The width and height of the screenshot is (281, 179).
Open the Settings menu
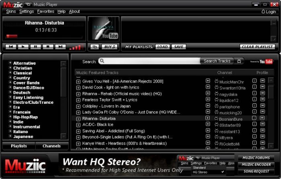coord(26,12)
